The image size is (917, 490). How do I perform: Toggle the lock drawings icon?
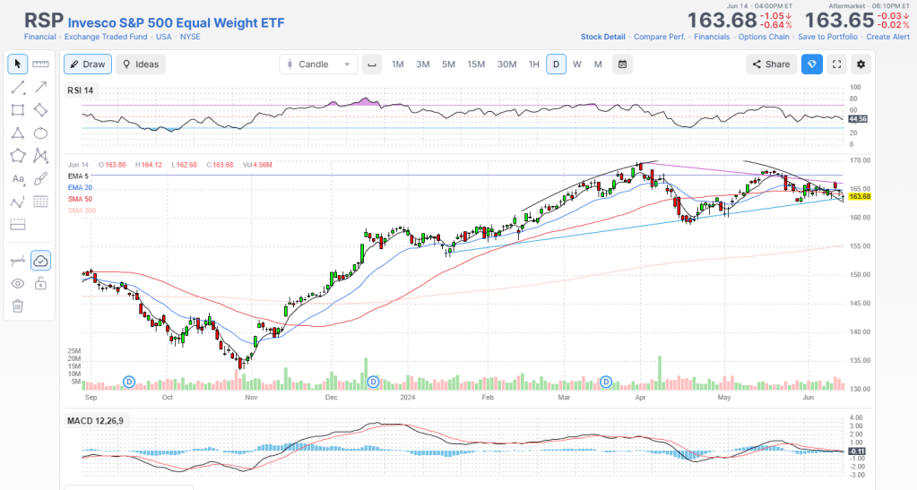pyautogui.click(x=40, y=284)
